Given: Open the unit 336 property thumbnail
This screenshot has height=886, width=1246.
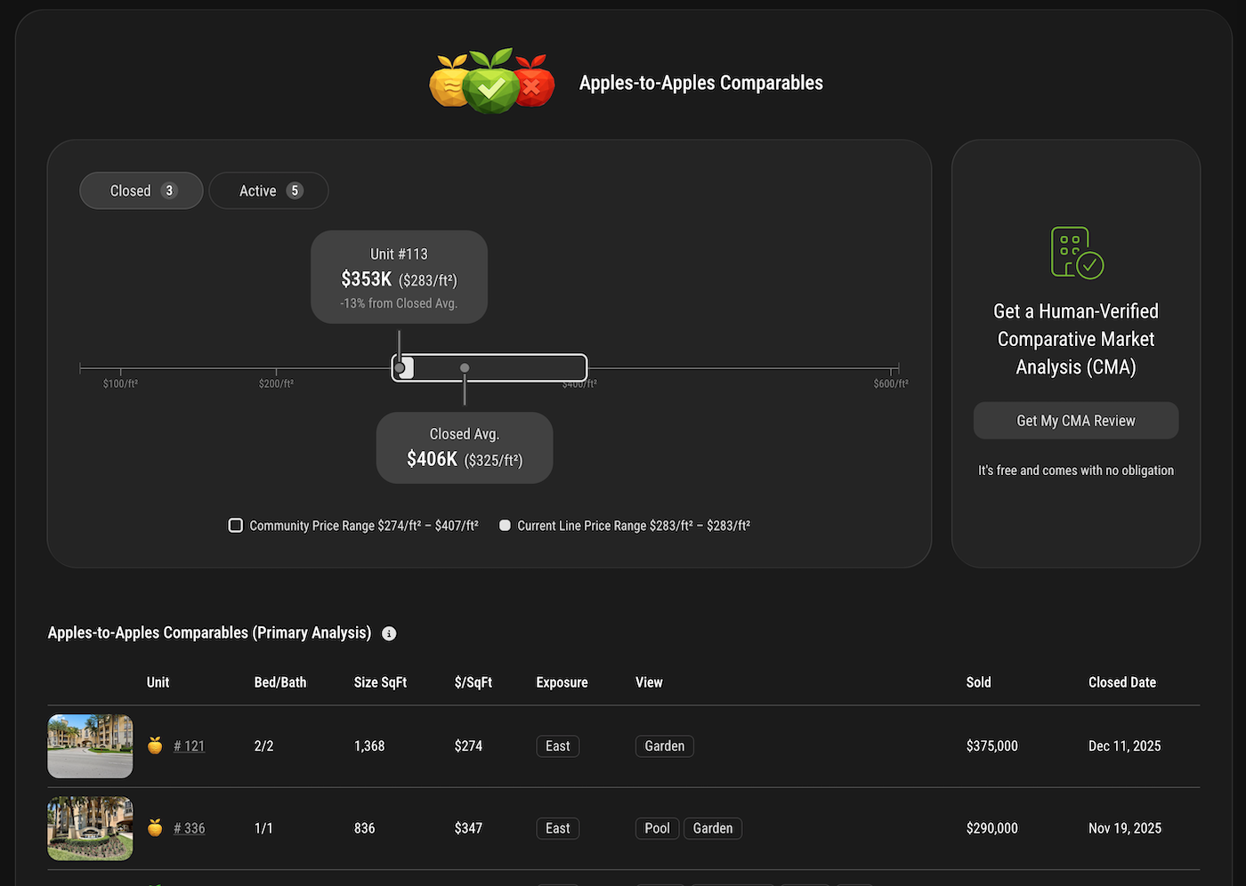Looking at the screenshot, I should click(x=90, y=828).
